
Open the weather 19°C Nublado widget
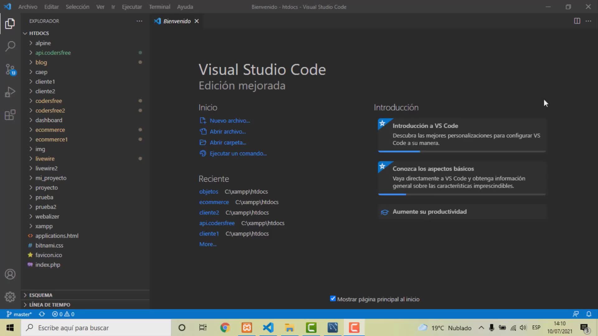[x=445, y=328]
